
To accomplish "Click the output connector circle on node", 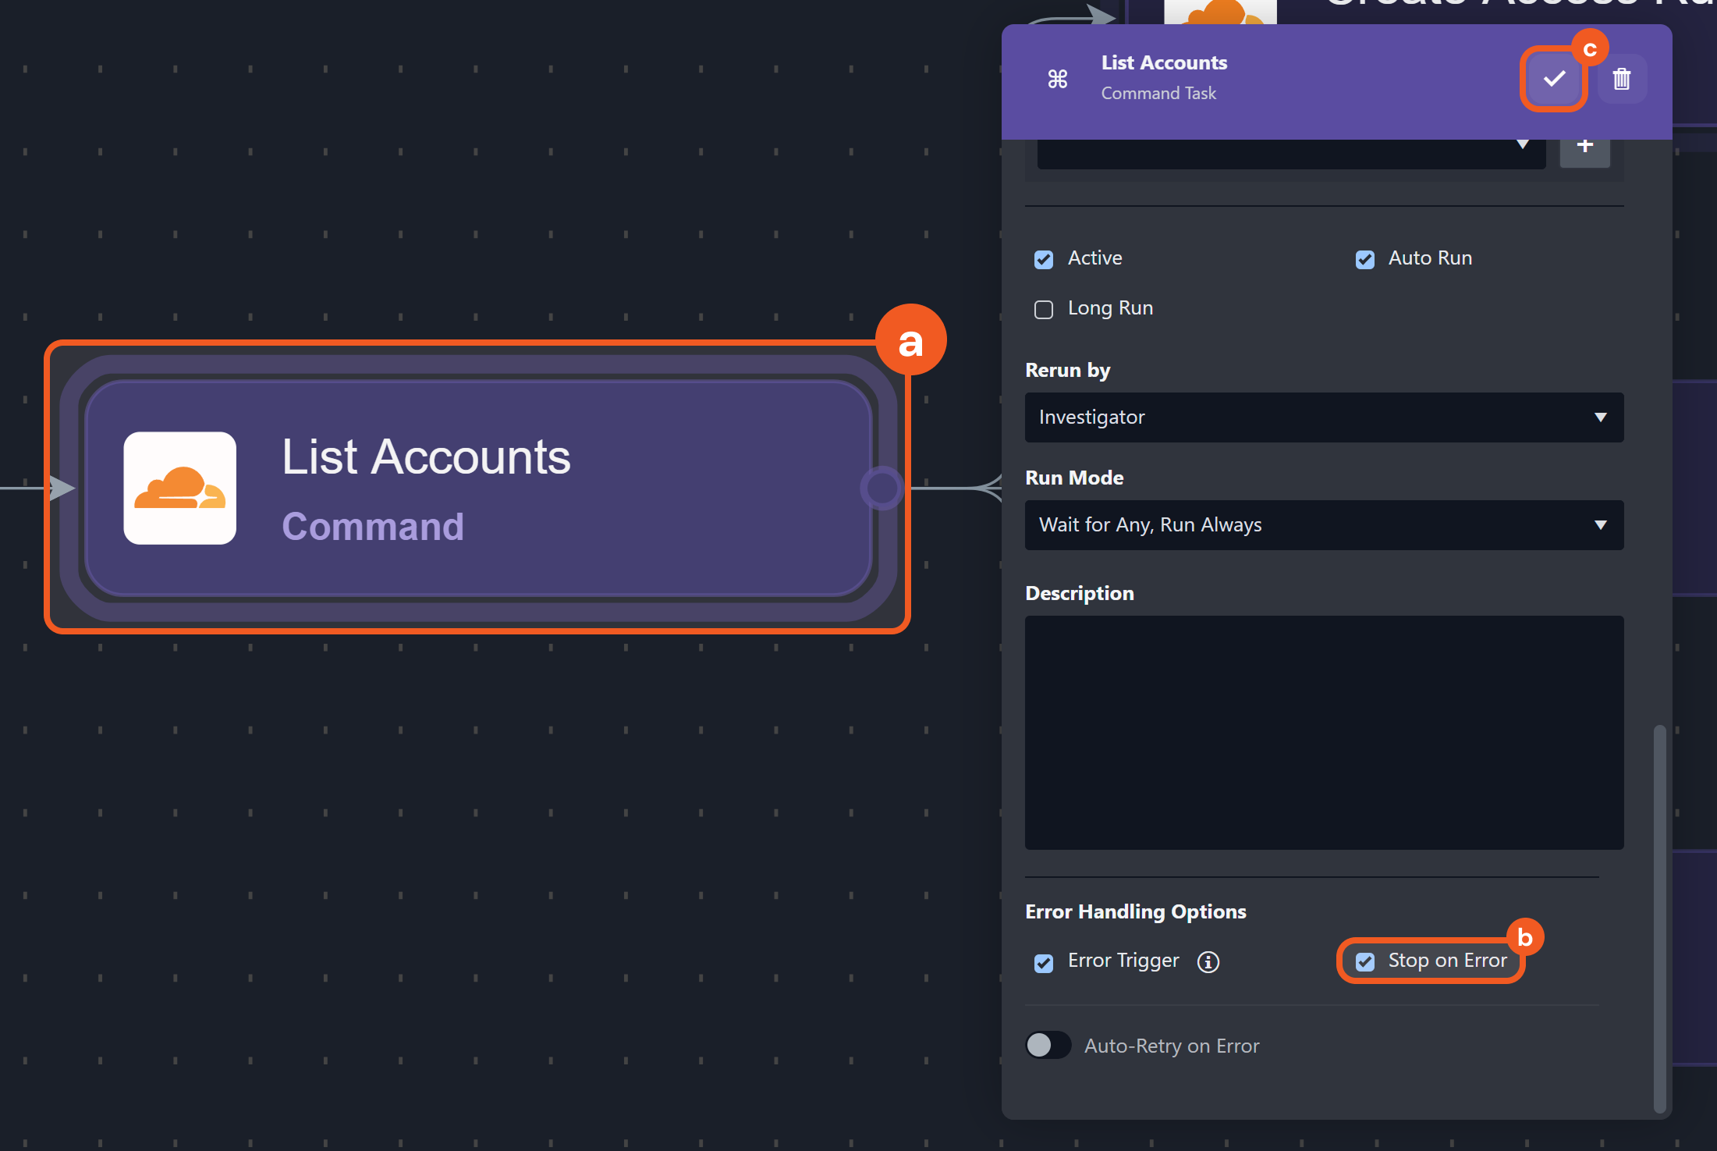I will (882, 488).
